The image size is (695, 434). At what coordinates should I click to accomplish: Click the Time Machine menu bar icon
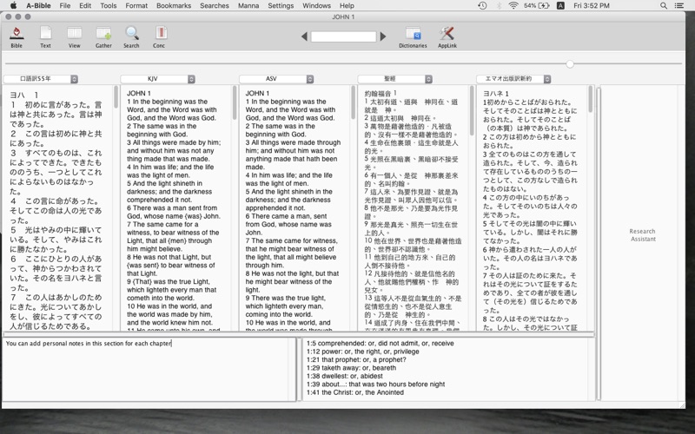coord(482,6)
